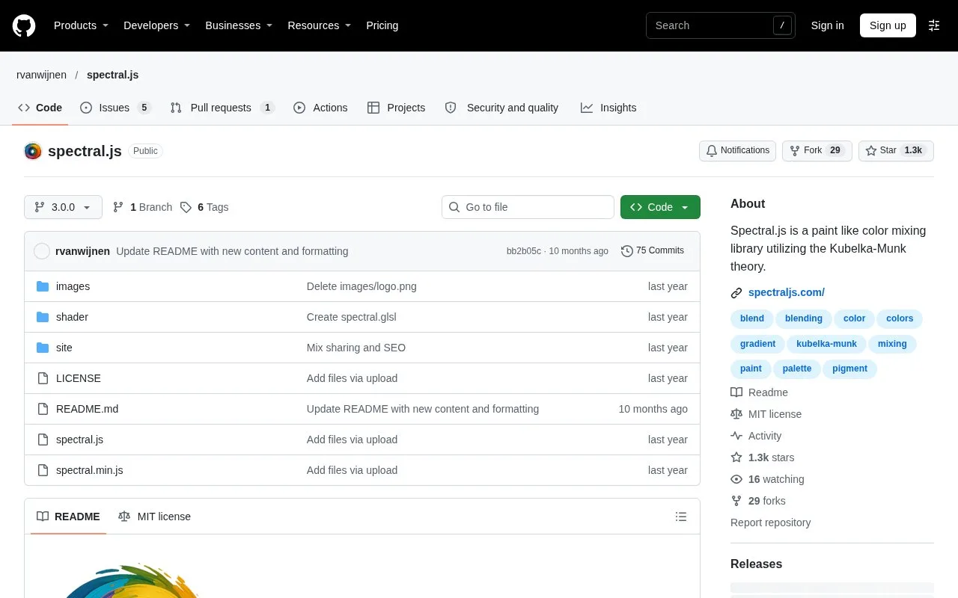958x598 pixels.
Task: Expand the Products menu
Action: pos(82,25)
